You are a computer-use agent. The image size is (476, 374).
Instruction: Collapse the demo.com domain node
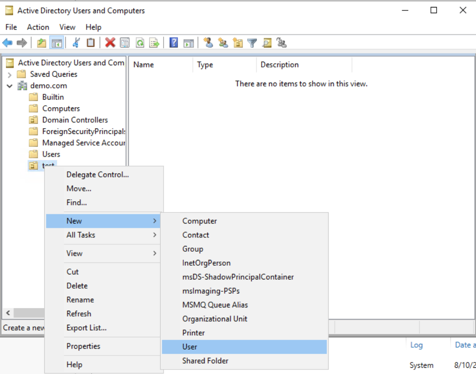pyautogui.click(x=10, y=86)
